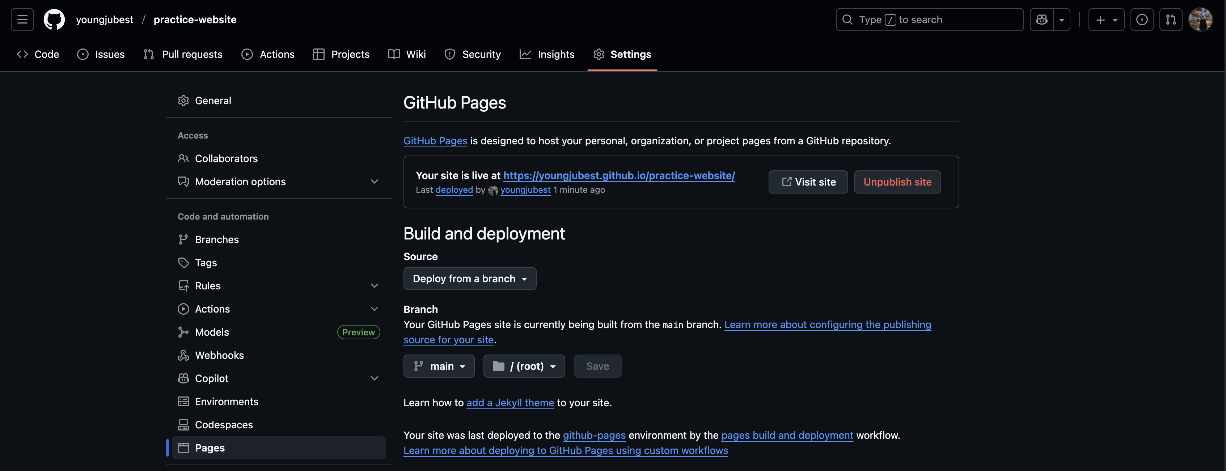Open the issues inbox icon in header
Screen dimensions: 1226x471
pos(1141,20)
